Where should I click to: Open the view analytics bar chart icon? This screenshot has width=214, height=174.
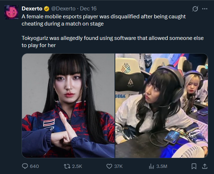tap(151, 166)
